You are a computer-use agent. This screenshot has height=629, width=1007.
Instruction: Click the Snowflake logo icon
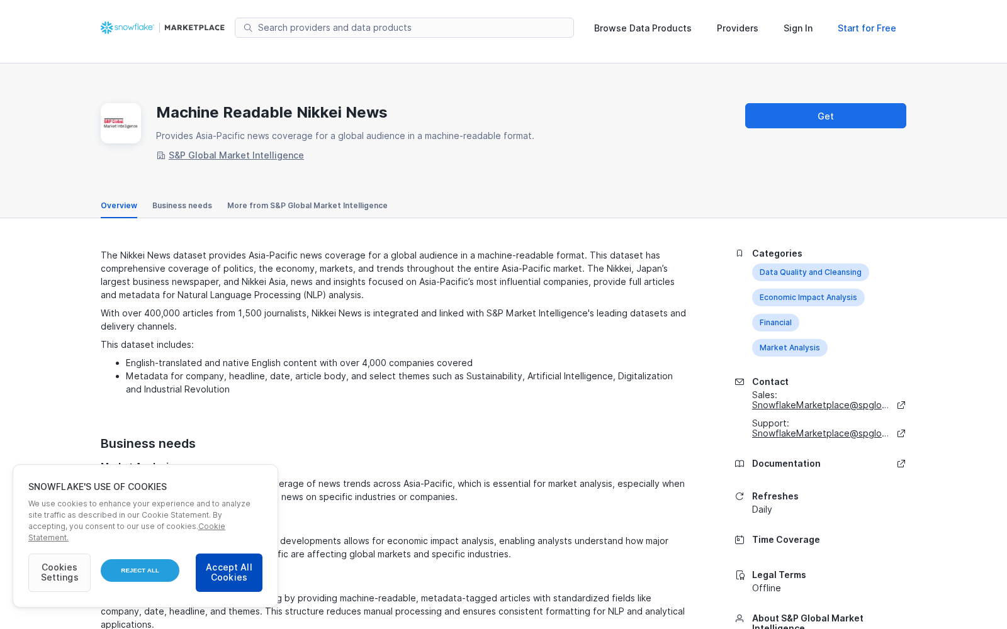tap(106, 28)
